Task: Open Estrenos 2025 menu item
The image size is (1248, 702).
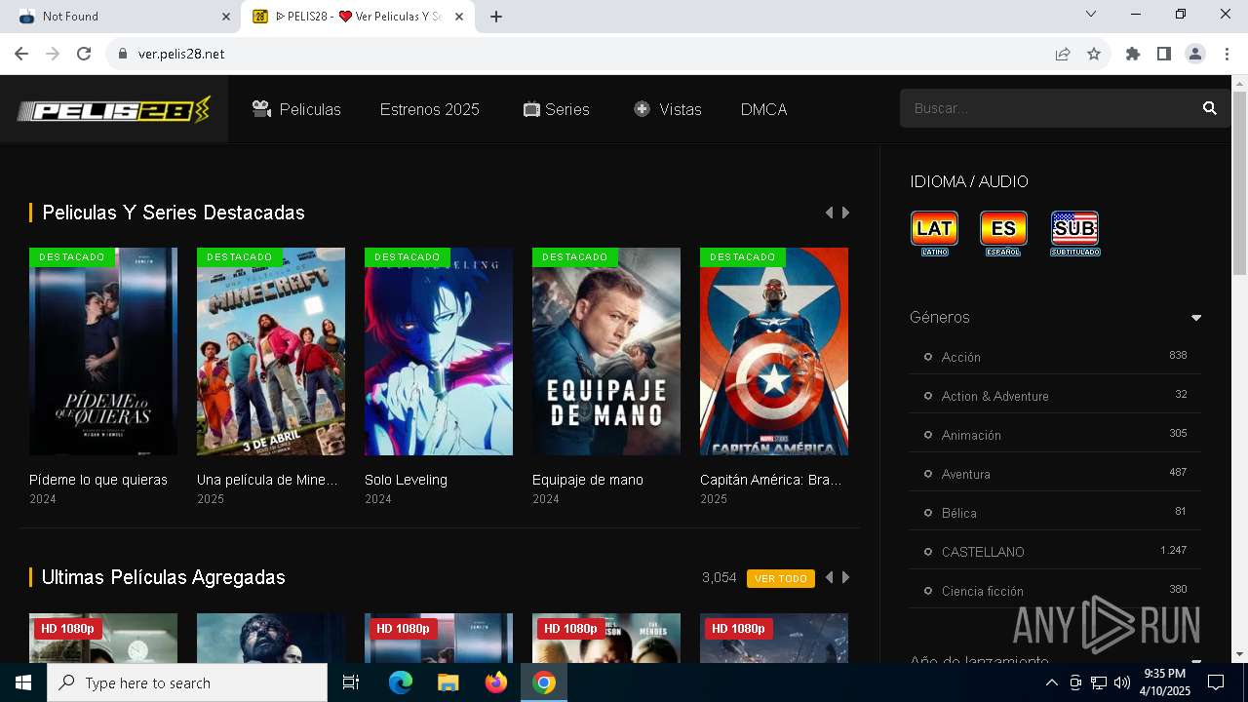Action: pyautogui.click(x=430, y=109)
